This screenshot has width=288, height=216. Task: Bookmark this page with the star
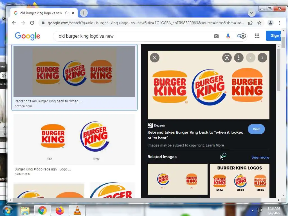259,23
